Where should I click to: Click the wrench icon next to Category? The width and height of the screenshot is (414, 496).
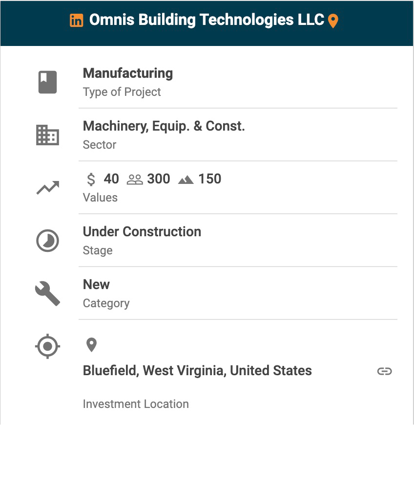pos(47,293)
